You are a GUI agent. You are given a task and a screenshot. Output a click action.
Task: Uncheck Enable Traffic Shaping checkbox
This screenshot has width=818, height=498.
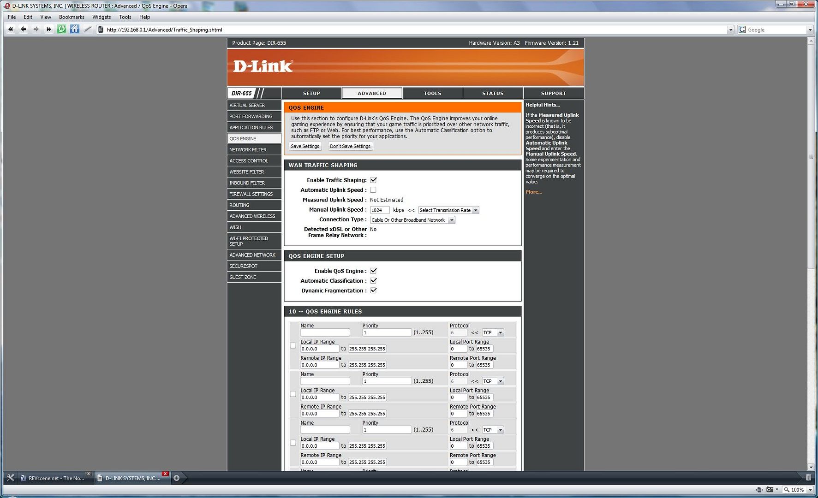tap(373, 180)
